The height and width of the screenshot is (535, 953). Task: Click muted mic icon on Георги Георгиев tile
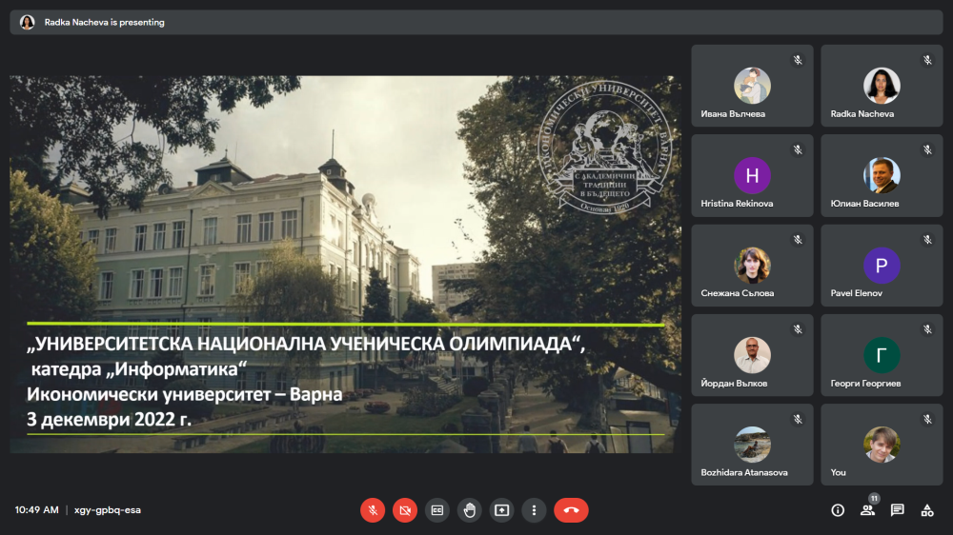(927, 329)
